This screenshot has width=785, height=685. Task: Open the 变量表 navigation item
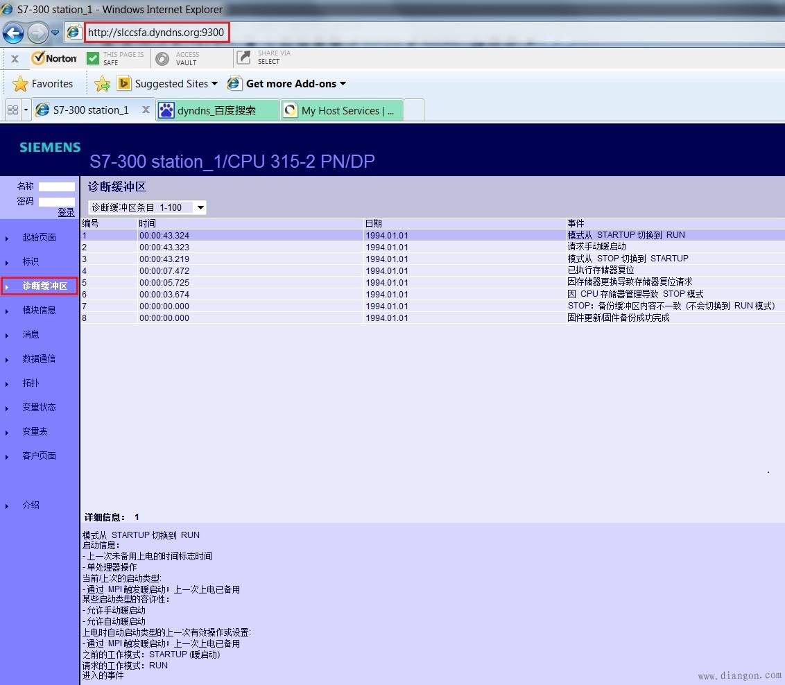coord(35,431)
